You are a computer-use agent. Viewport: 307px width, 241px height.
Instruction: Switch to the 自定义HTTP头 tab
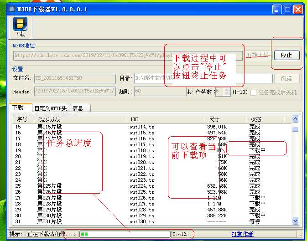point(51,108)
